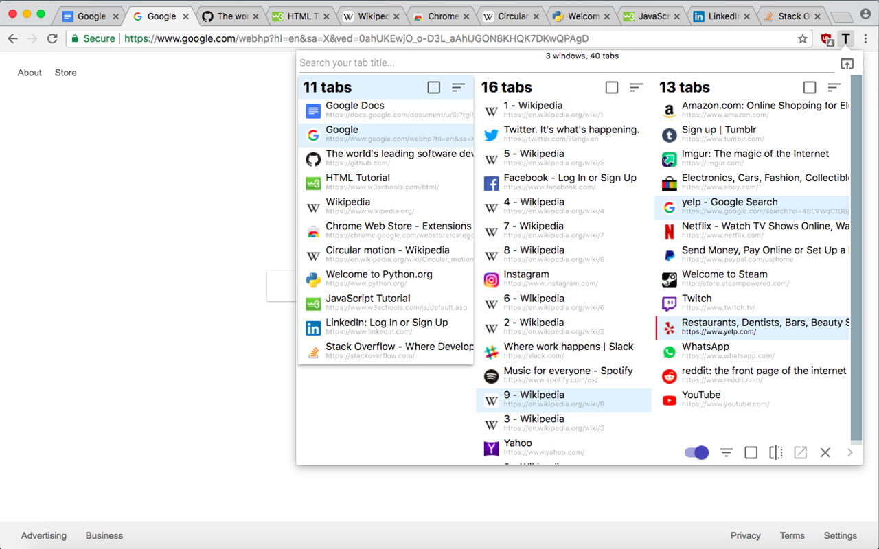
Task: Click the tab manager extension icon in the toolbar
Action: tap(846, 39)
